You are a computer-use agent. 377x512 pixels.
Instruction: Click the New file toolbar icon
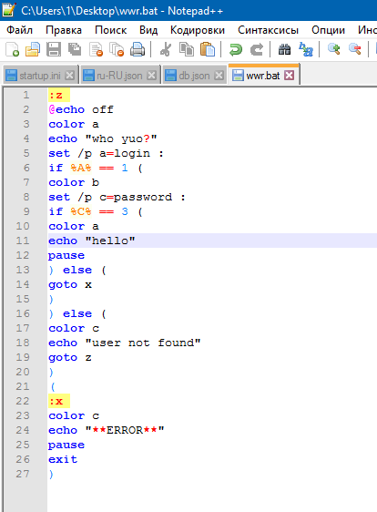point(13,49)
